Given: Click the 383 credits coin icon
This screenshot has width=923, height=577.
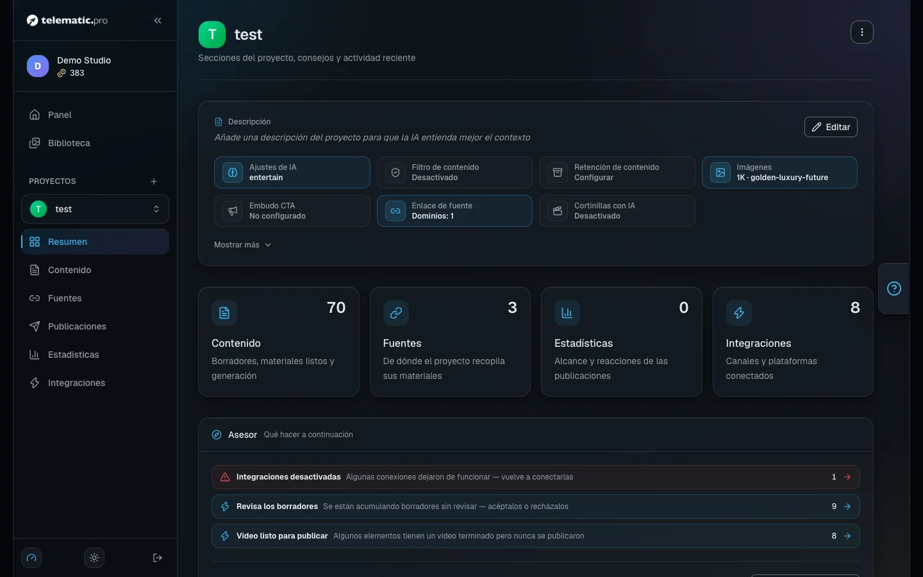Looking at the screenshot, I should tap(62, 73).
